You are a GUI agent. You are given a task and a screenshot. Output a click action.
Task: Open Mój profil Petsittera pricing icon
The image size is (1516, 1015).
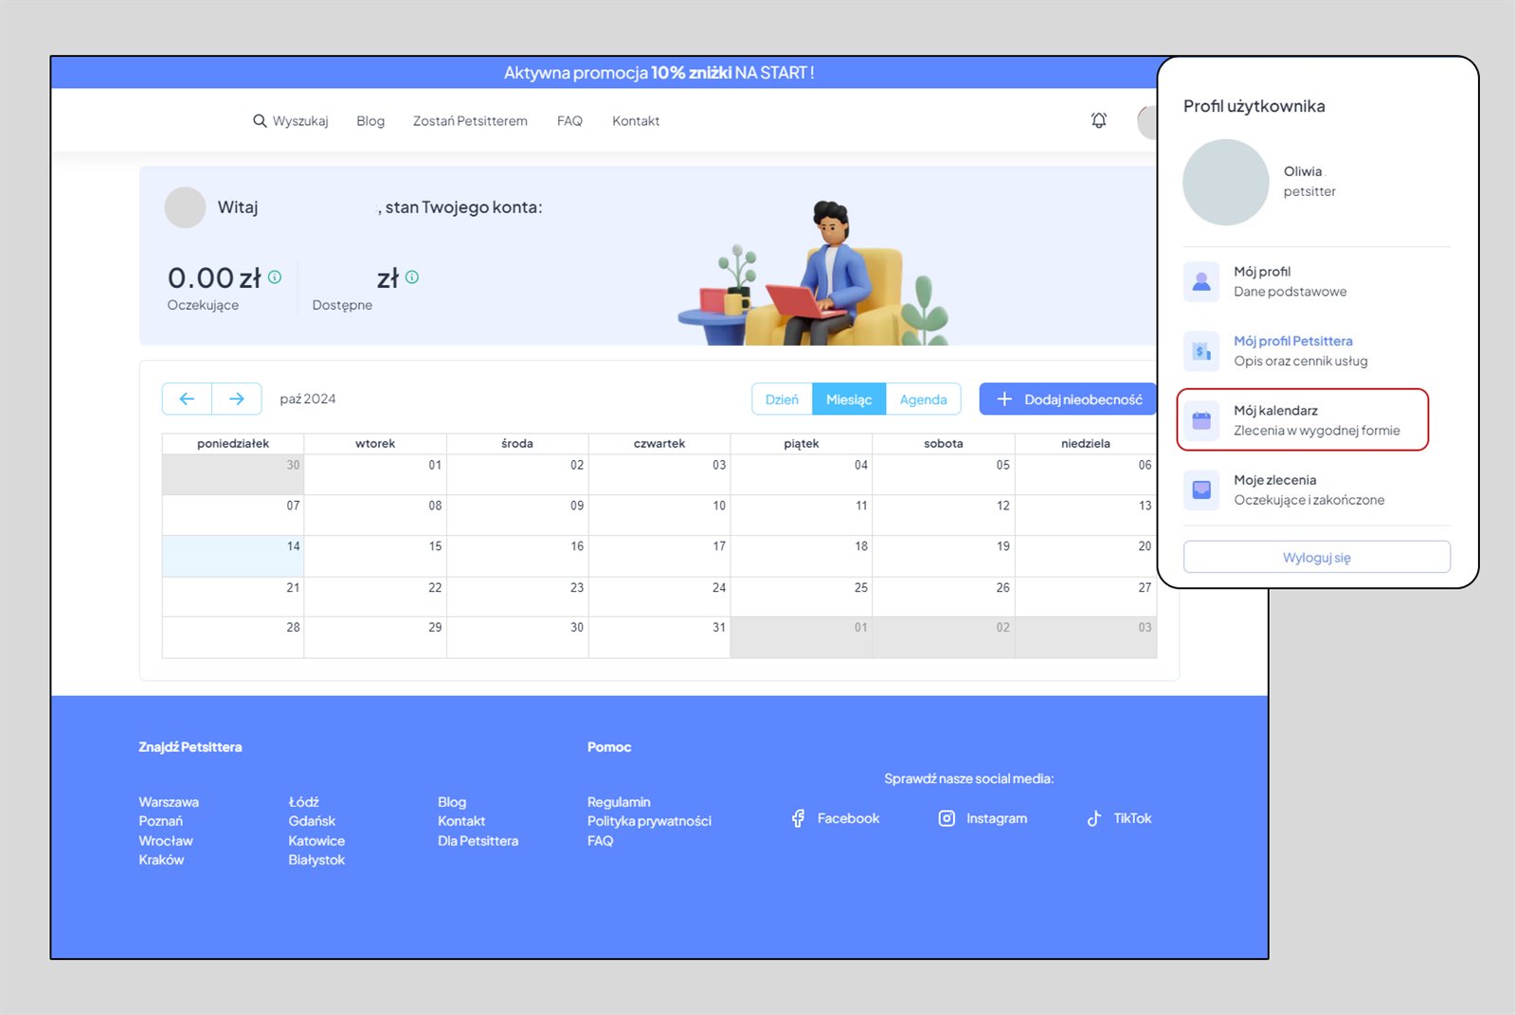(x=1201, y=351)
